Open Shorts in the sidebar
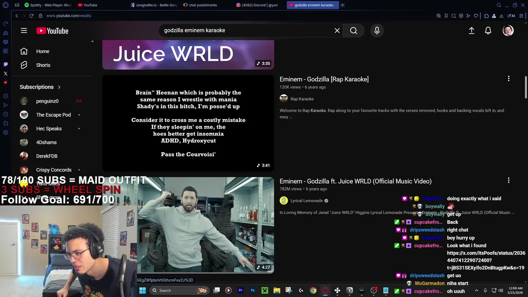 click(x=43, y=65)
